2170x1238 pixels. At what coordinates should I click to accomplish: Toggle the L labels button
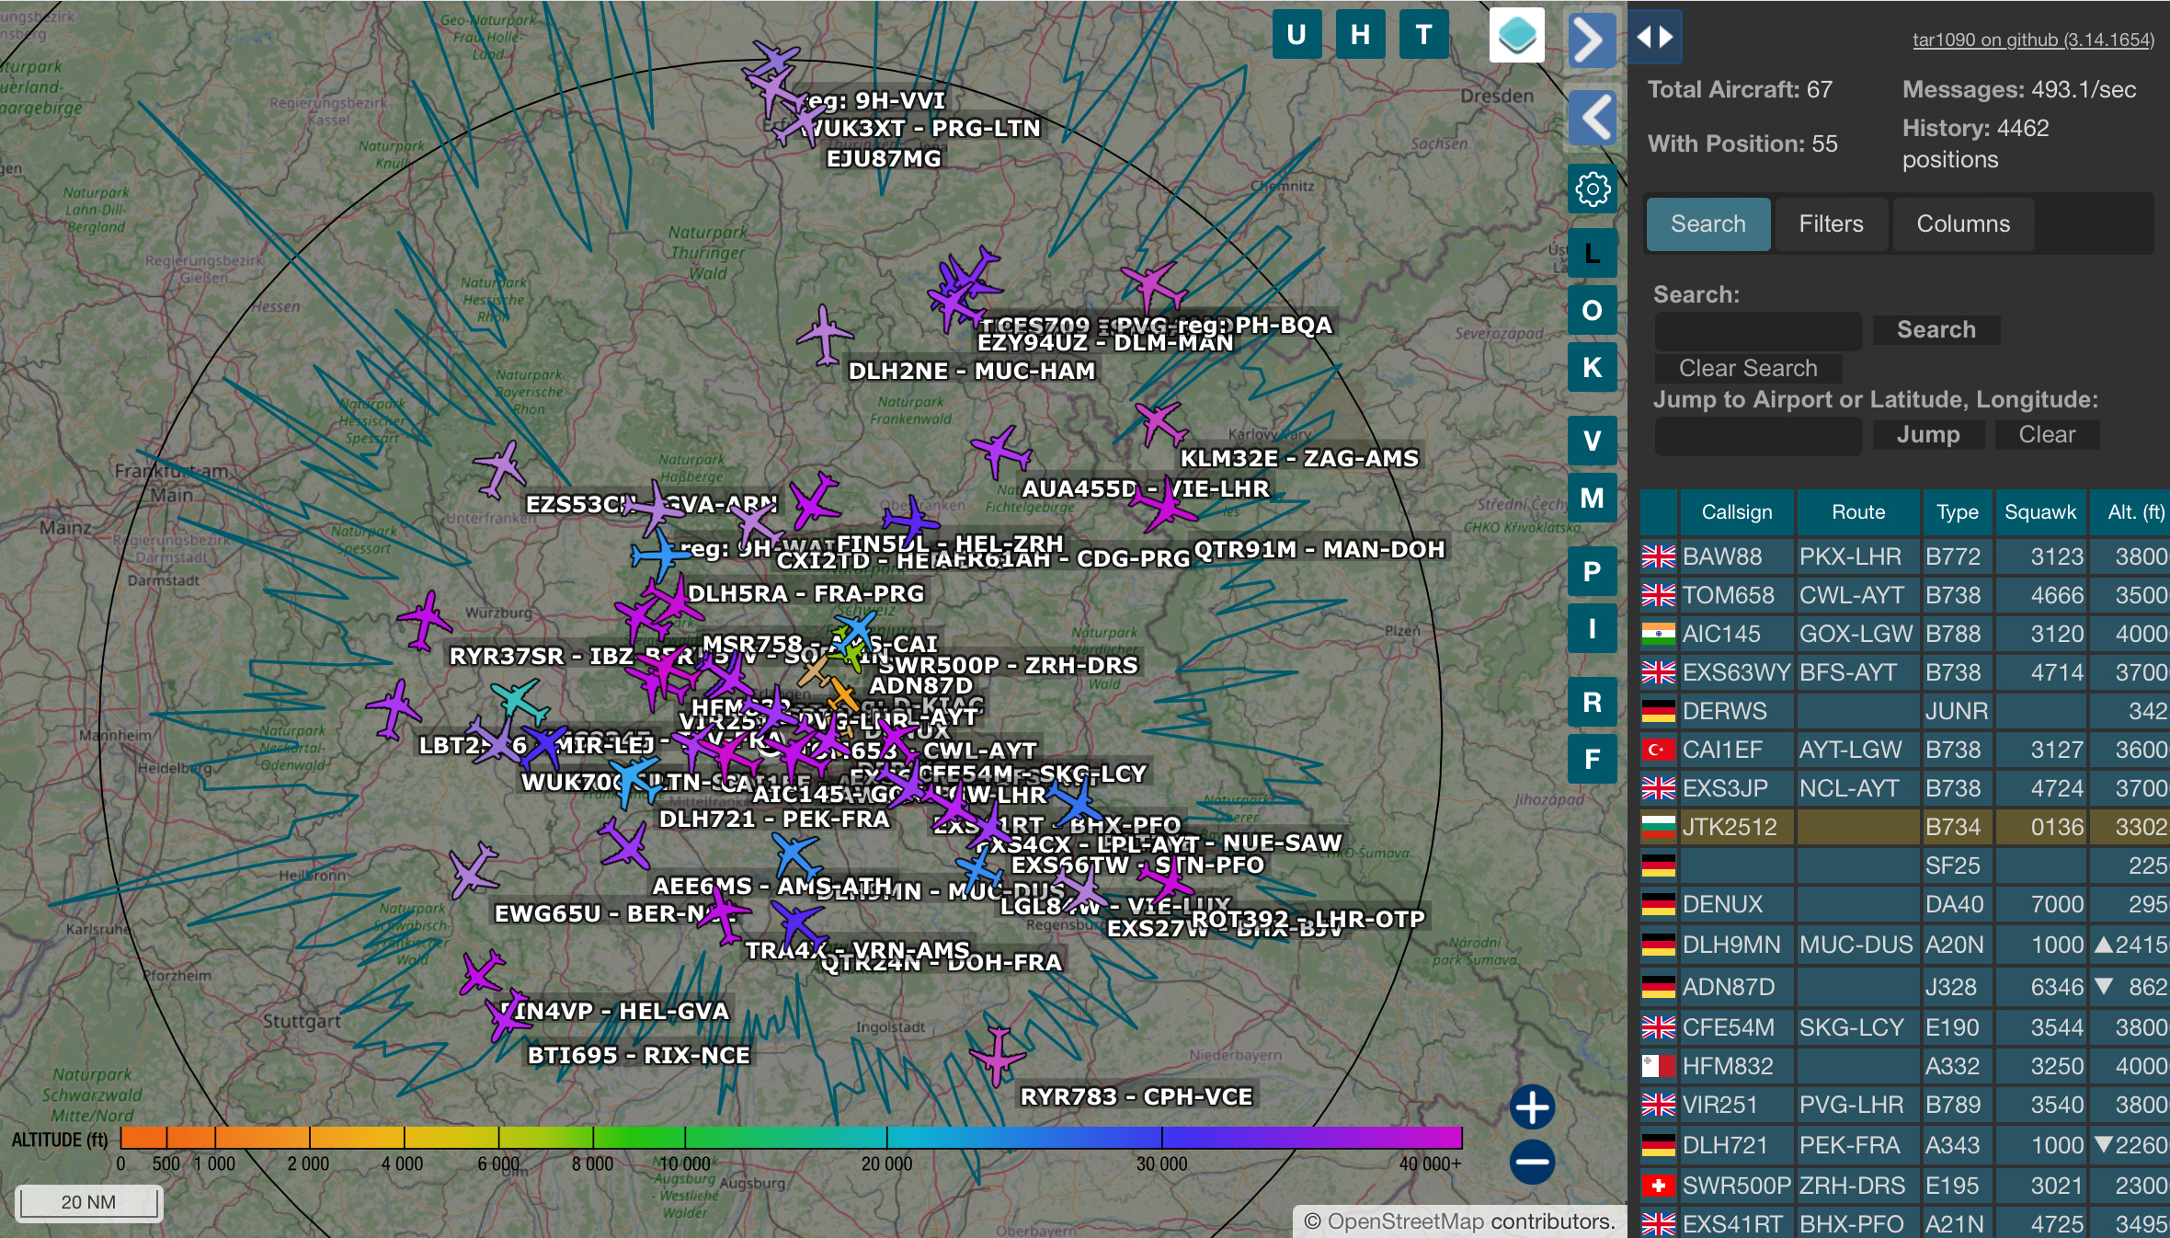click(1593, 253)
